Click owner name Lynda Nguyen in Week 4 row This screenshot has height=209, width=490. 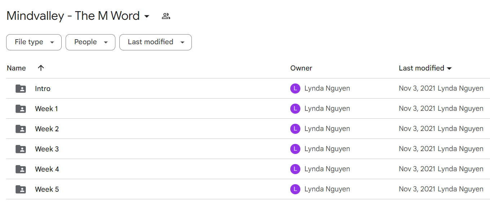[x=327, y=169]
